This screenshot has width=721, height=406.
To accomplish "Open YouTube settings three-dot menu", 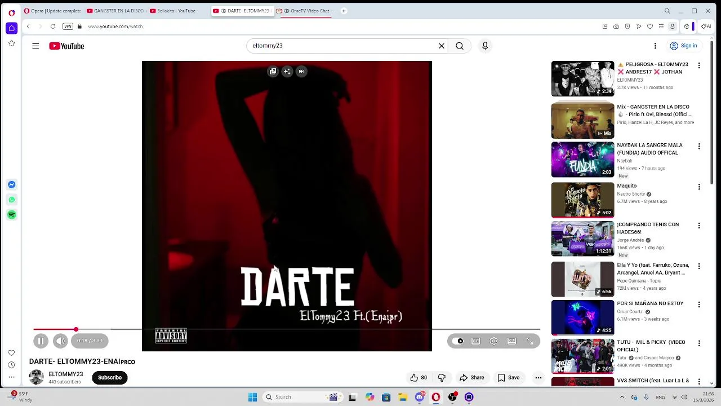I will coord(655,46).
